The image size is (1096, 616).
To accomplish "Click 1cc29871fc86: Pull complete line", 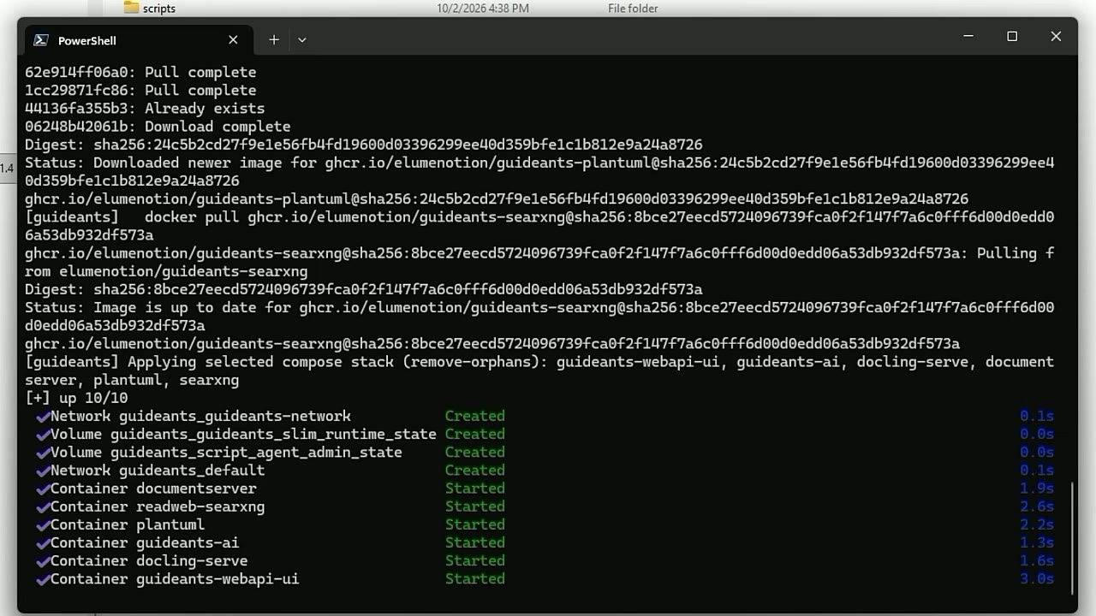I will pos(140,91).
